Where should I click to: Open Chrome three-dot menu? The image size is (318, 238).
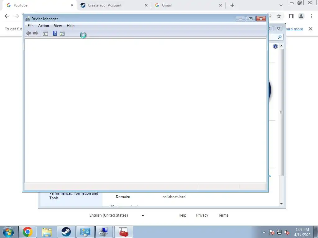311,16
